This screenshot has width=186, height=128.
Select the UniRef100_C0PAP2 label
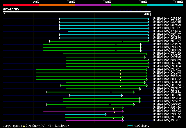(x=167, y=105)
